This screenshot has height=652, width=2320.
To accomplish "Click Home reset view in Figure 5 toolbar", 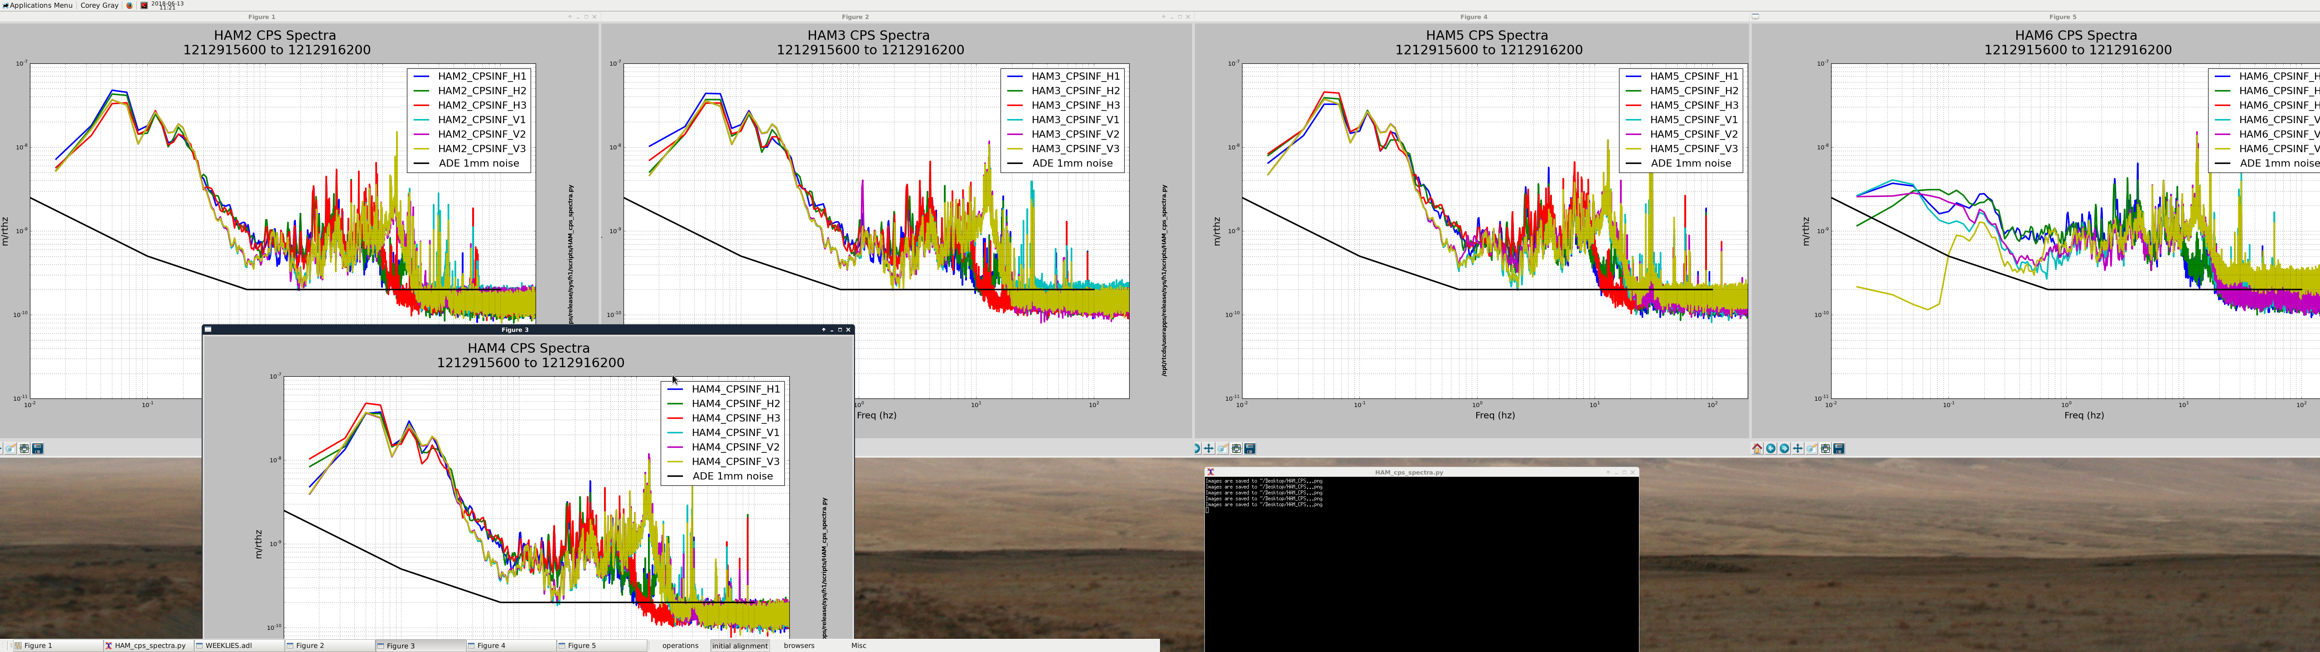I will coord(1757,448).
